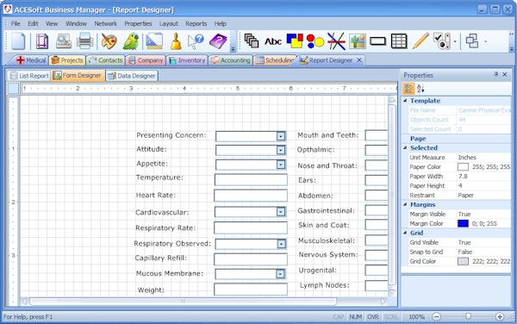This screenshot has height=324, width=517.
Task: Select the crossed lines tool
Action: 336,41
